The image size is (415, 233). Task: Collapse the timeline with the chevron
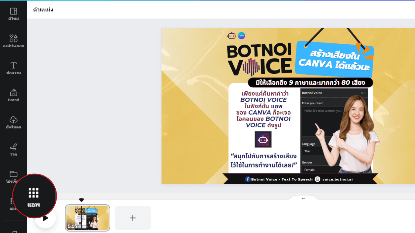click(x=303, y=198)
